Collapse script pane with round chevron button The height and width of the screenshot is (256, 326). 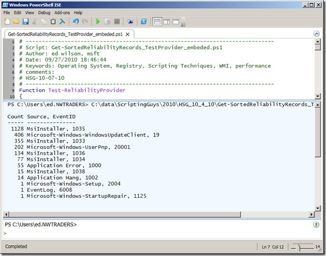316,33
